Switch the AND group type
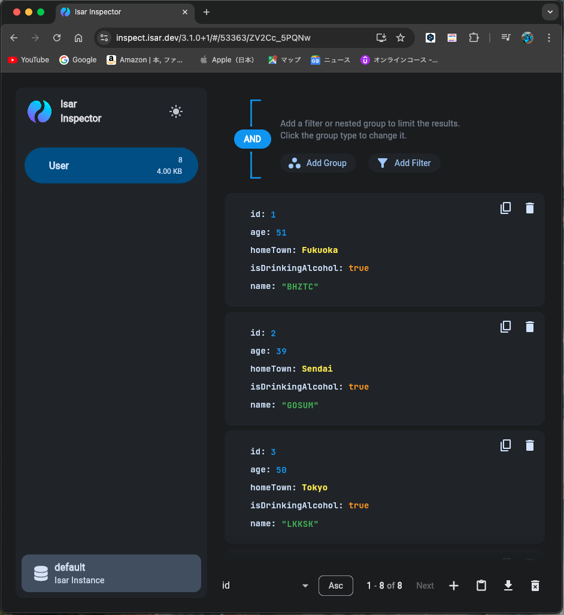The image size is (564, 615). [x=252, y=139]
